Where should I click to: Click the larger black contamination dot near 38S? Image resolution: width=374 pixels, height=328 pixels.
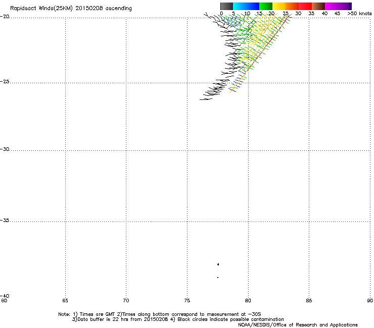(218, 264)
